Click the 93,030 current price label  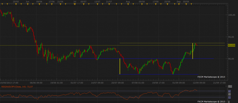tap(232, 45)
